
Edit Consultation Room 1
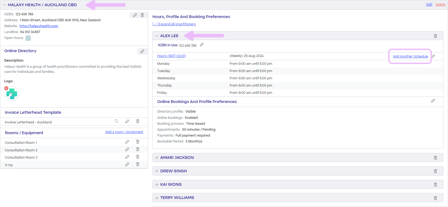pos(127,142)
